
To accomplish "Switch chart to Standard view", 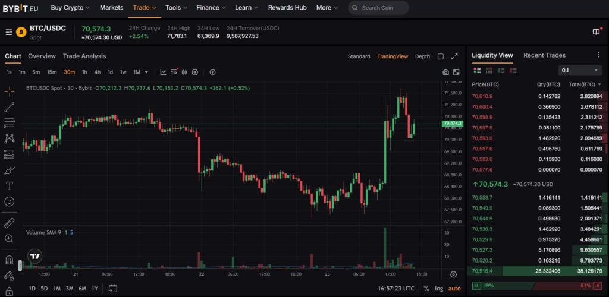I will click(359, 56).
